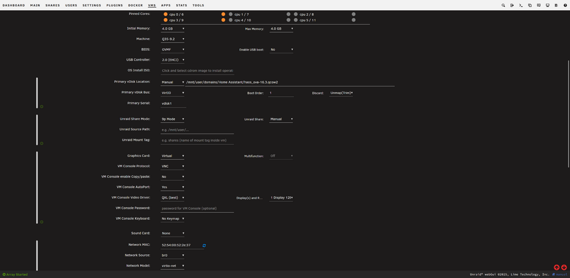
Task: Toggle the pin left of cpu 0 / 6
Action: point(165,15)
